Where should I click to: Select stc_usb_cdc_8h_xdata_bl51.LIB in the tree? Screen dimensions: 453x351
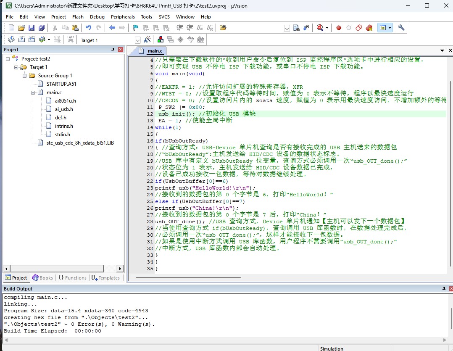[x=80, y=143]
